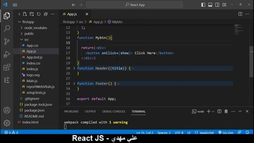The height and width of the screenshot is (143, 254).
Task: Open the App.js editor tab
Action: [72, 14]
